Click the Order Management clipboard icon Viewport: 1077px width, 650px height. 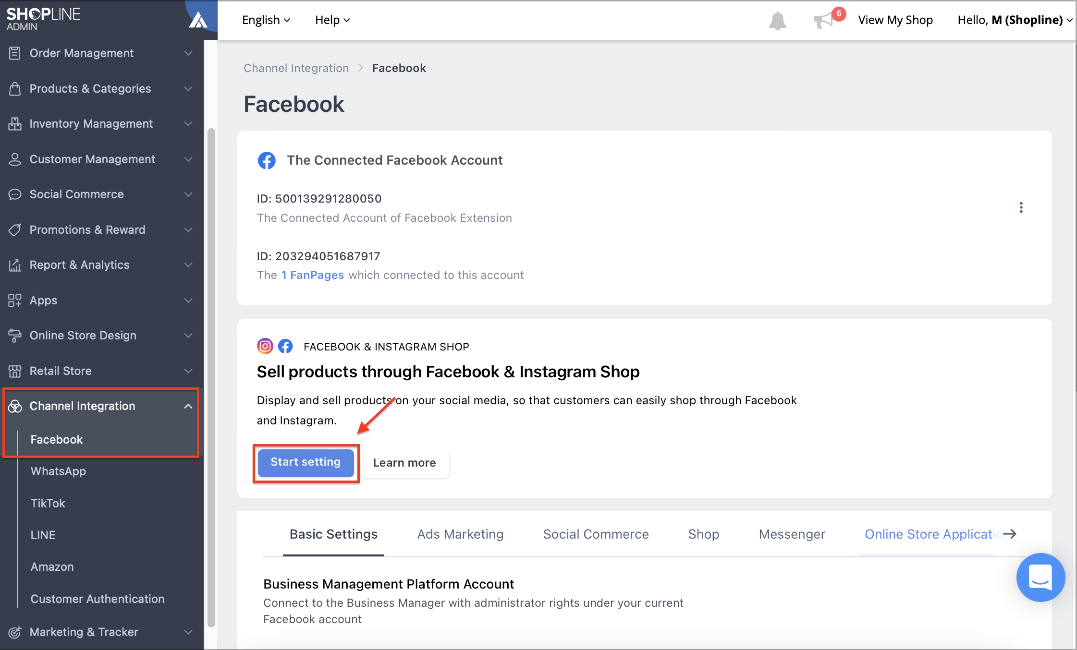[15, 53]
